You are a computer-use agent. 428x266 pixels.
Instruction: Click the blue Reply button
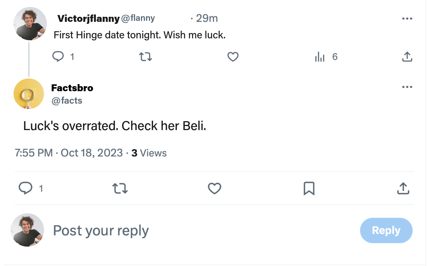386,230
